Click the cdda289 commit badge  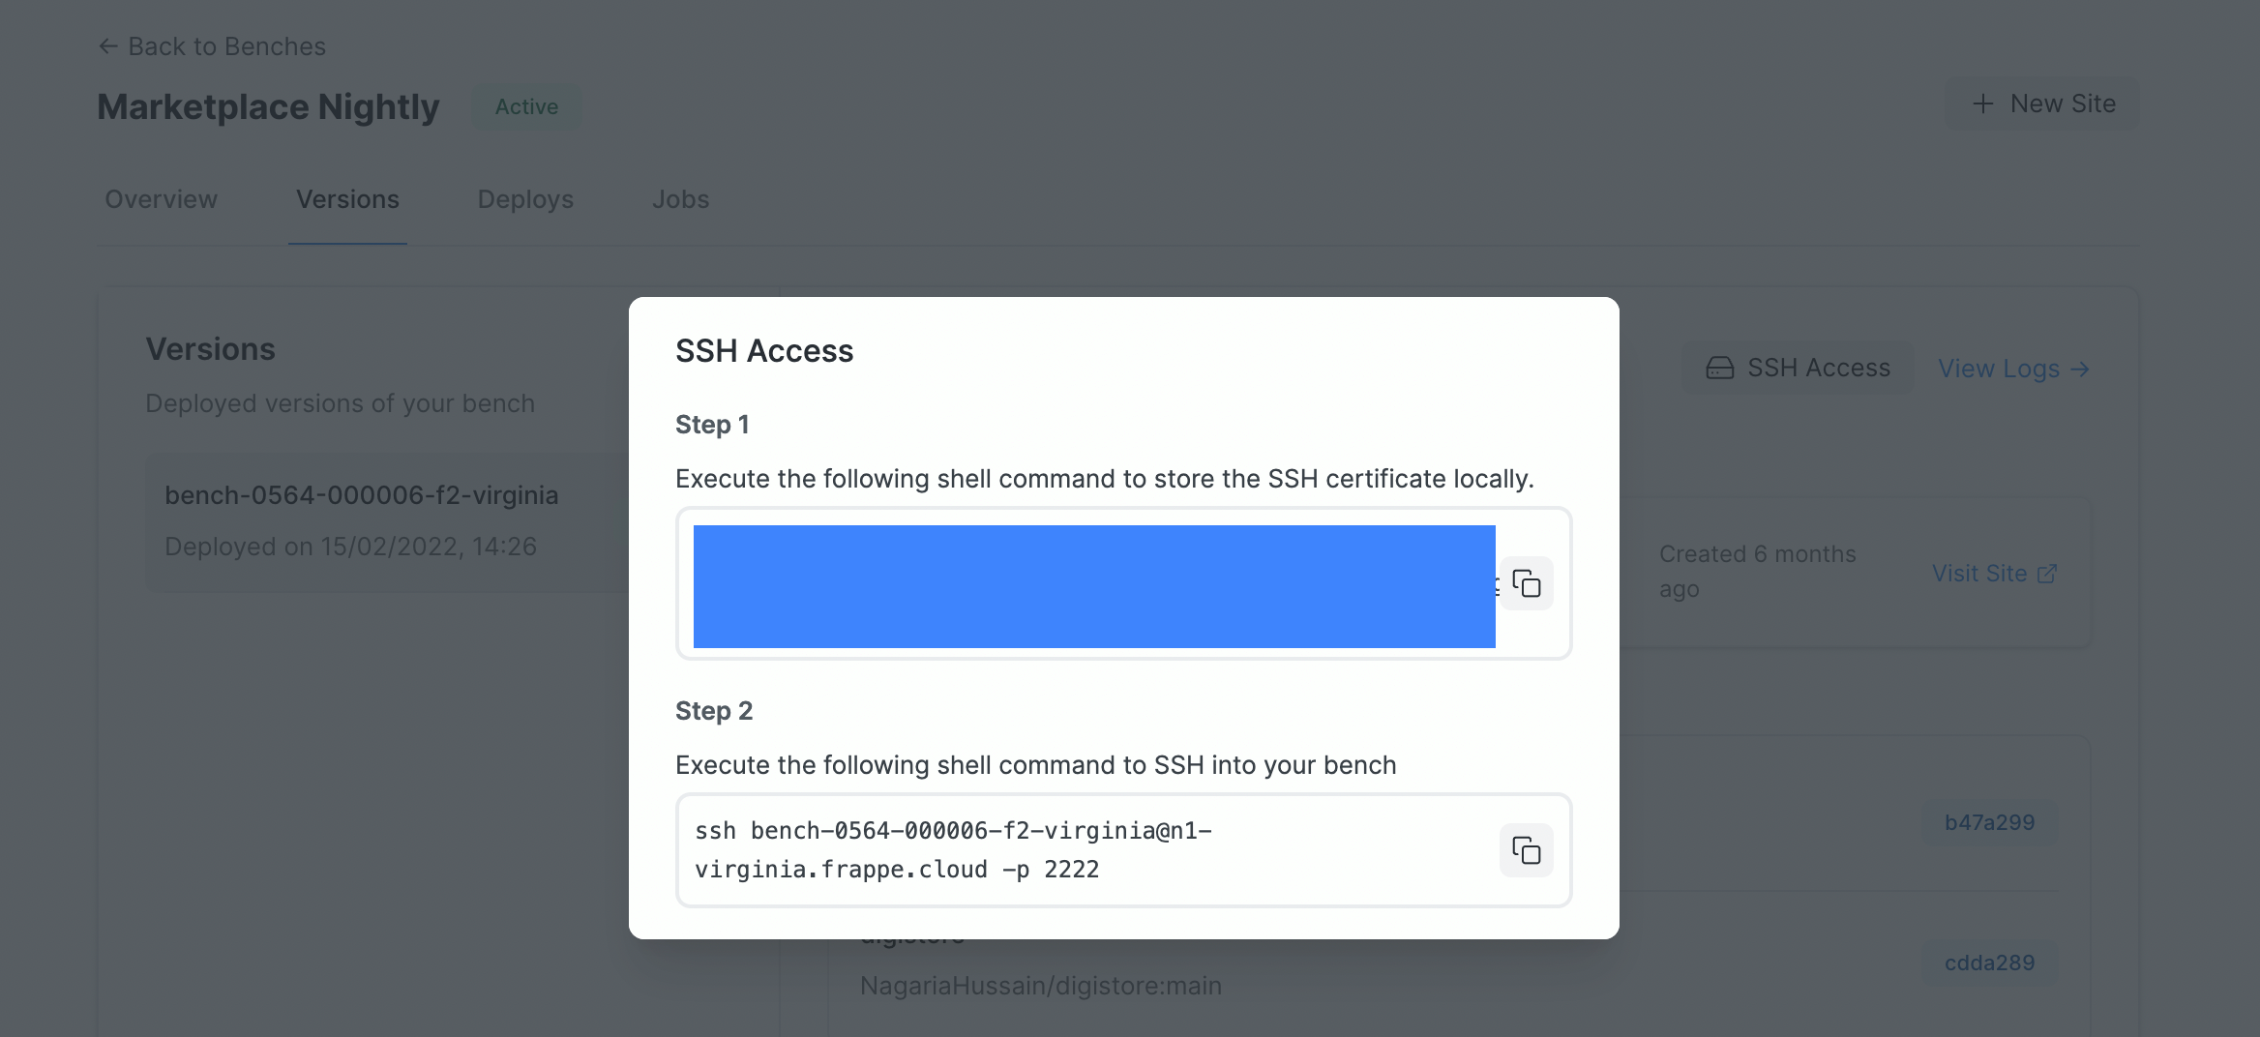1988,962
